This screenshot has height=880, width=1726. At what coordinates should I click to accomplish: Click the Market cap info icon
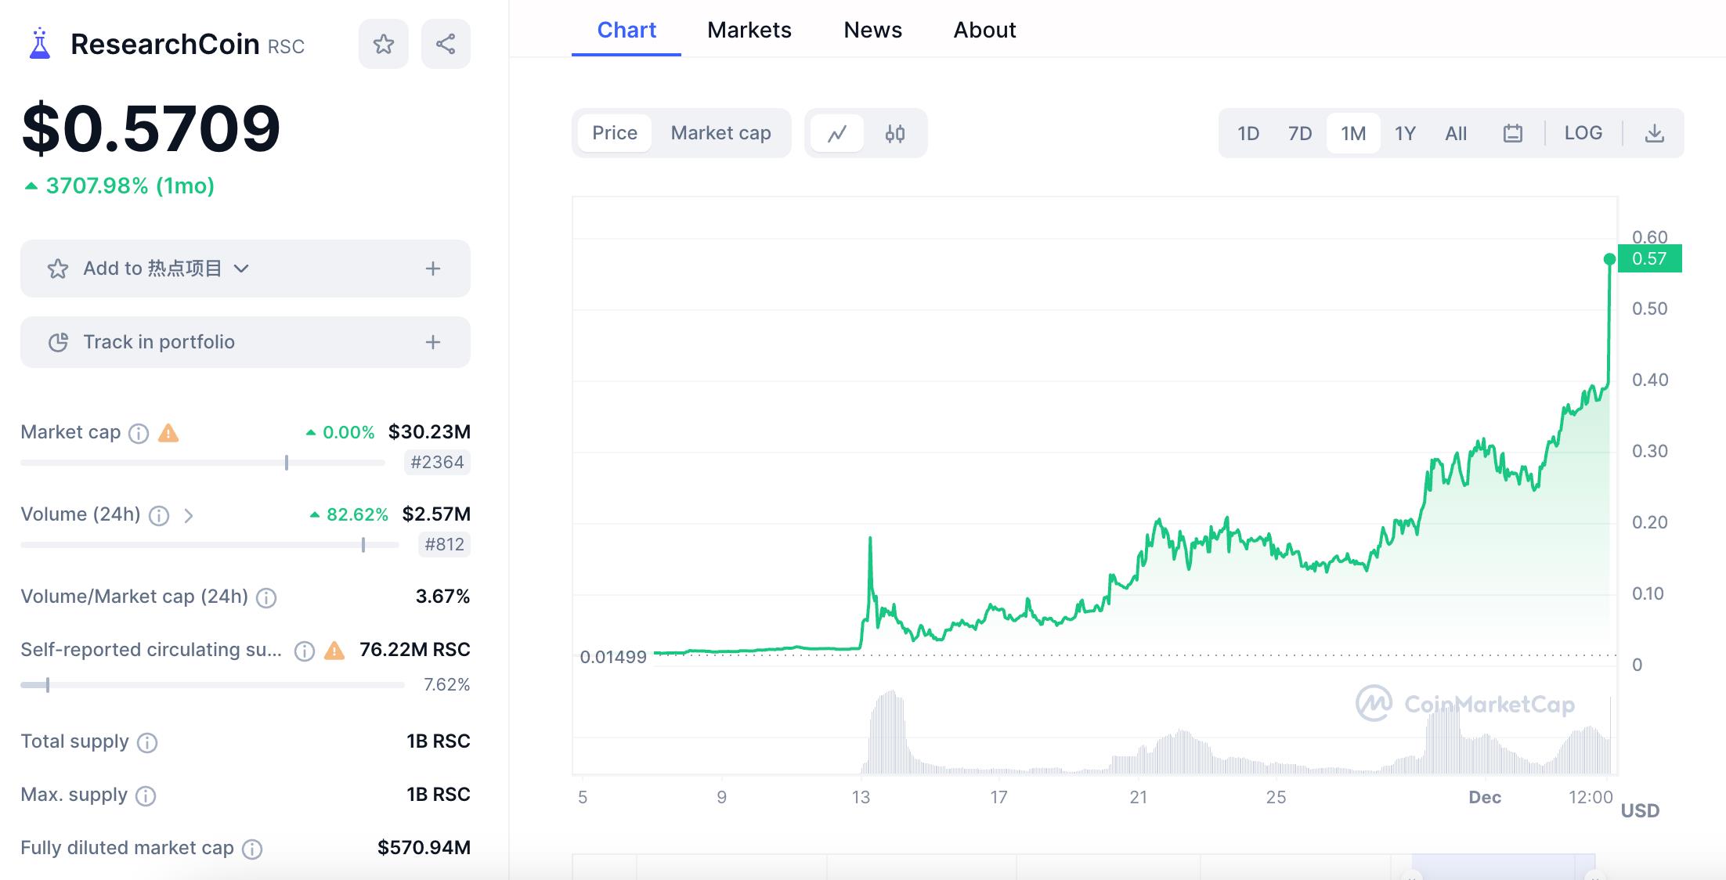[x=139, y=433]
